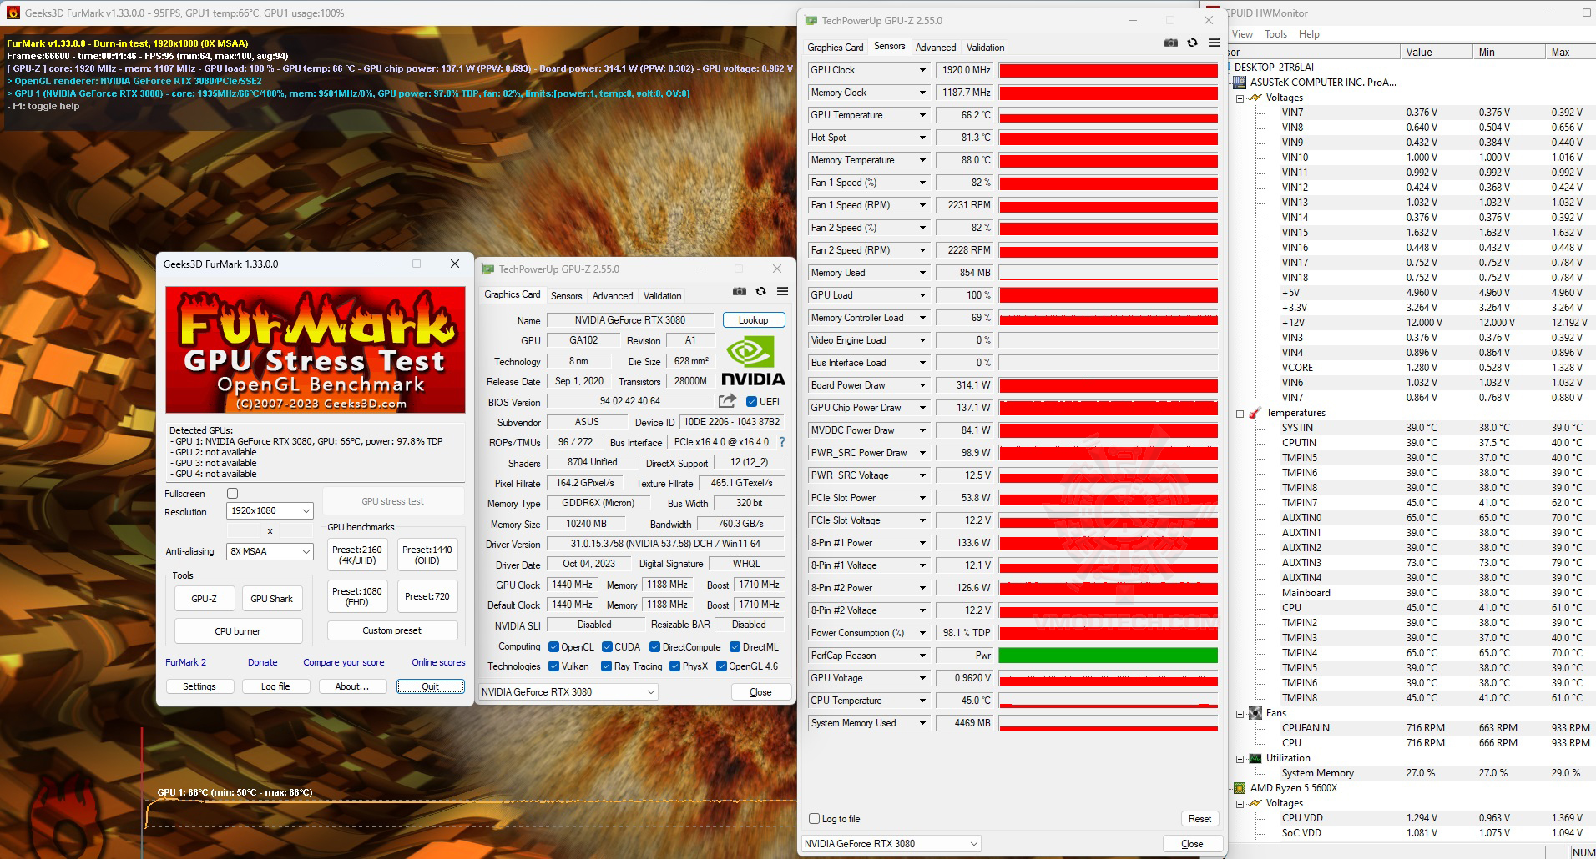Toggle the CUDA checkbox
This screenshot has width=1596, height=859.
607,646
